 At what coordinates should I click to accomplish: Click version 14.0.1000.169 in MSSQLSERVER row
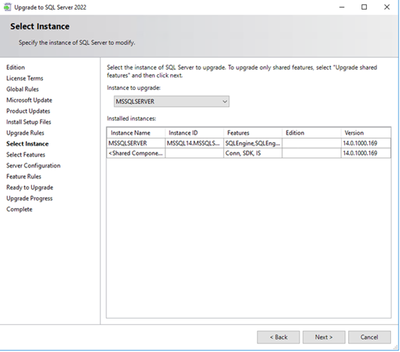coord(366,143)
